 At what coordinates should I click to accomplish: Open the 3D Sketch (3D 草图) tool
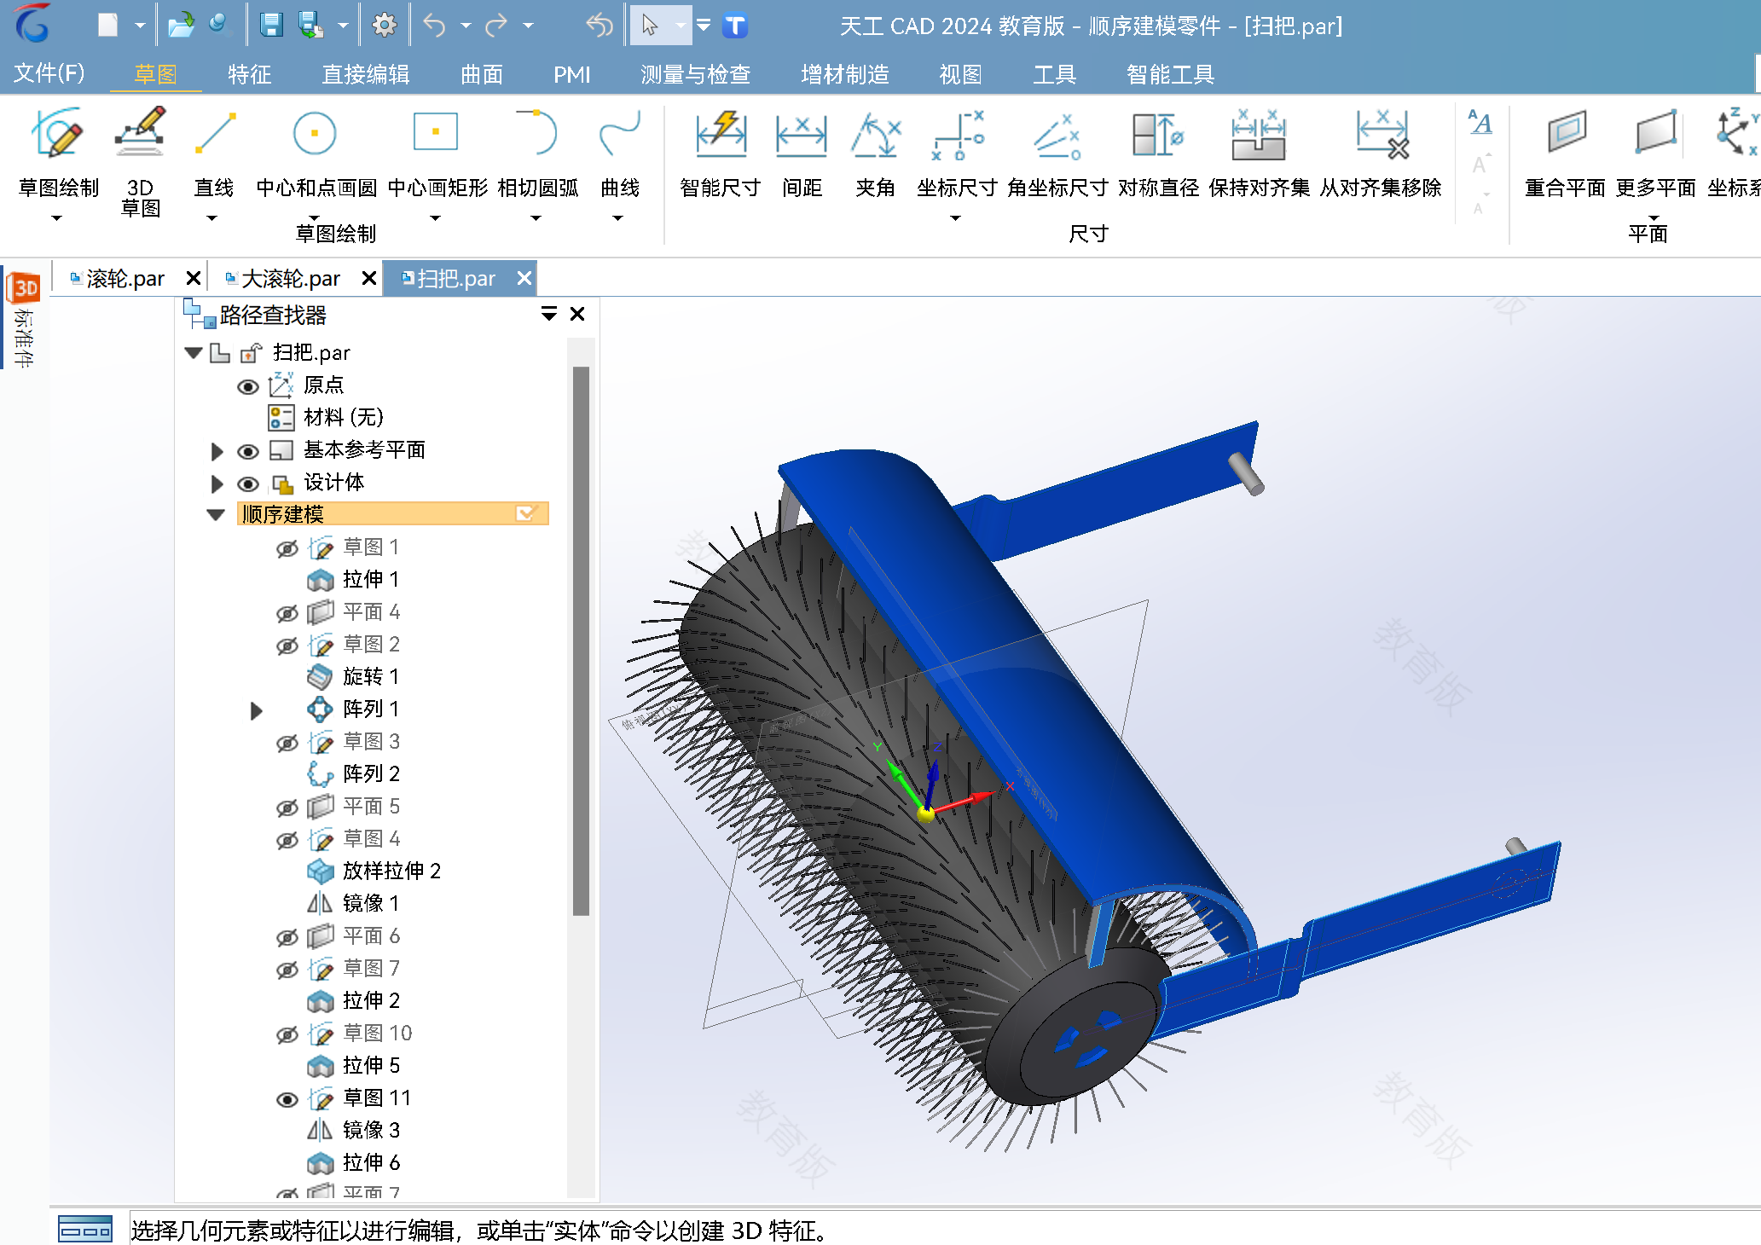click(x=141, y=162)
